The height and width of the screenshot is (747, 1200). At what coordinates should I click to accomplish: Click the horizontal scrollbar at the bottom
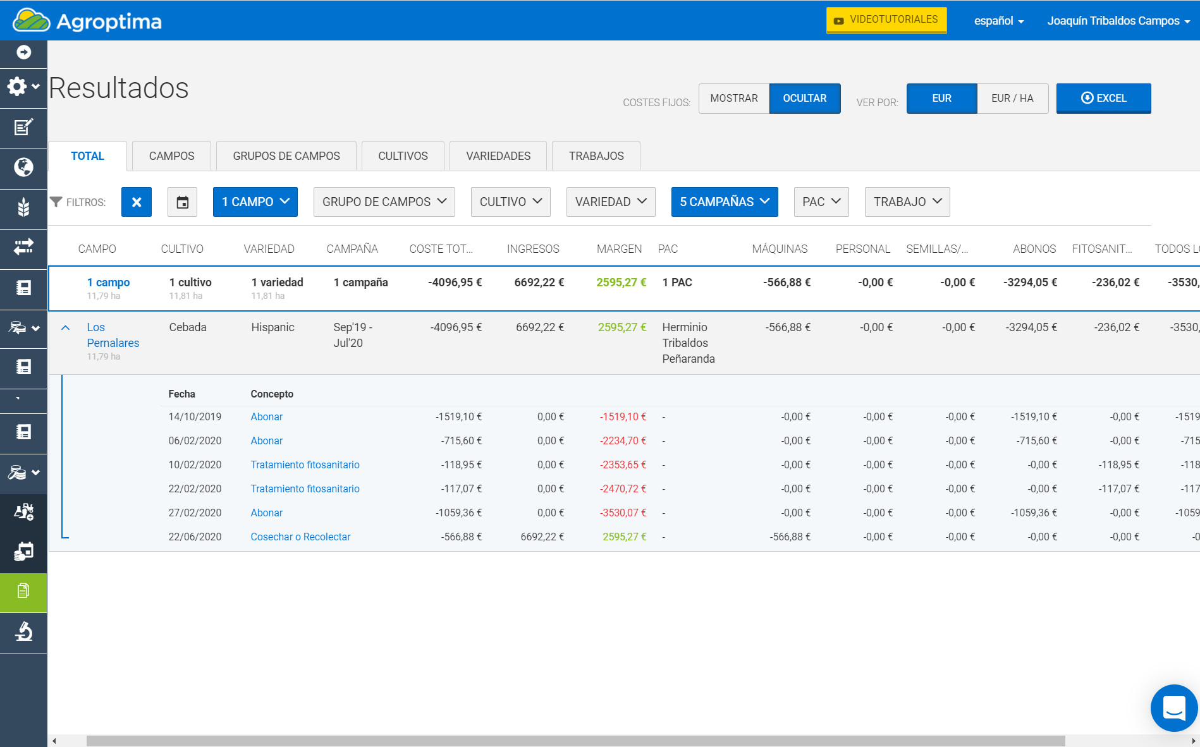575,741
